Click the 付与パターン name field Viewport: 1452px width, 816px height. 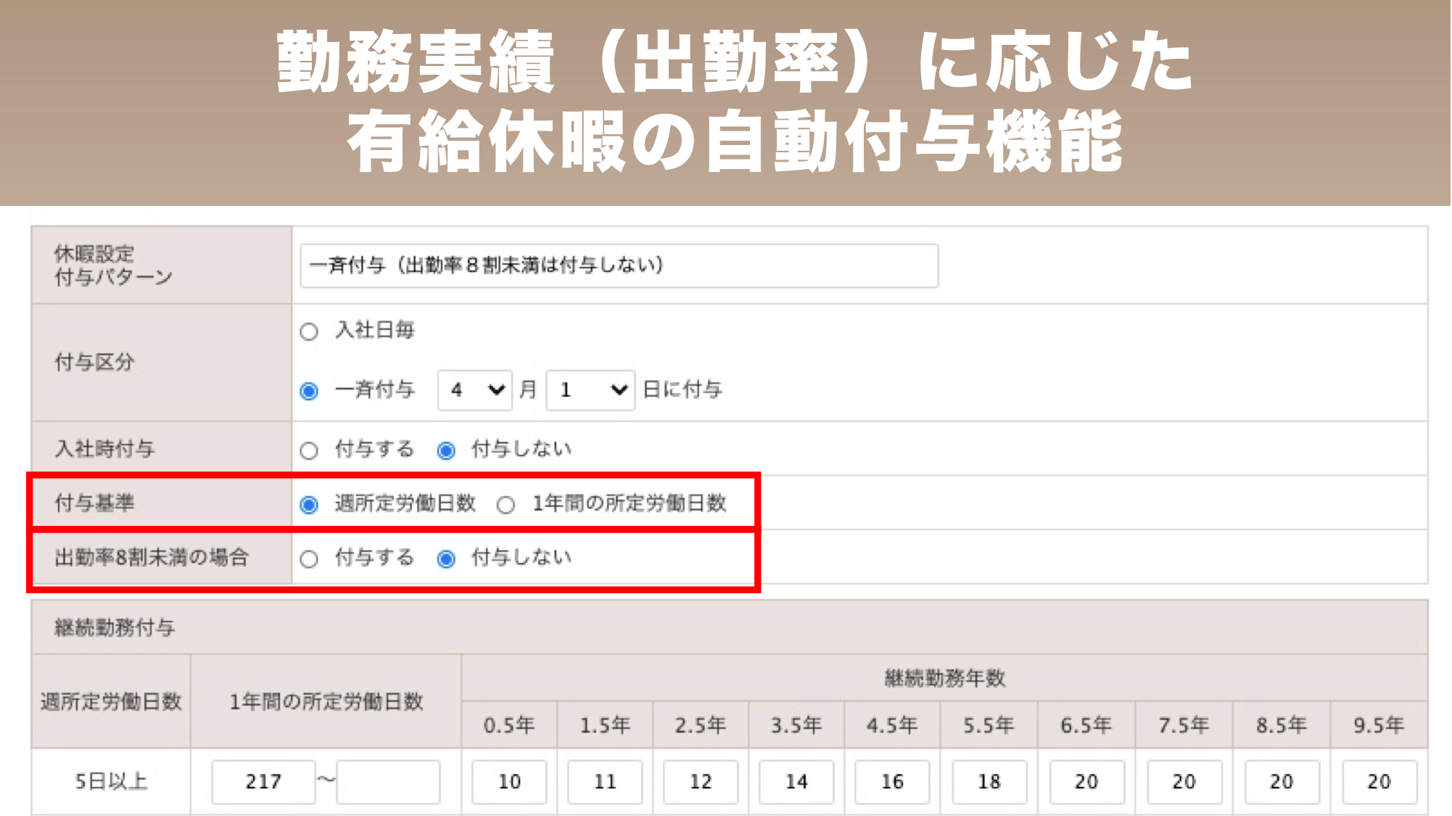point(619,265)
